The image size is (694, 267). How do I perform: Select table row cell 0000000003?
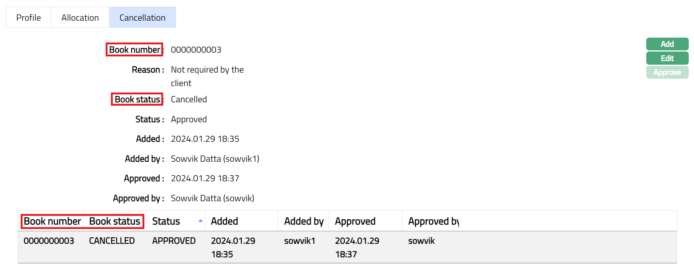click(x=49, y=241)
